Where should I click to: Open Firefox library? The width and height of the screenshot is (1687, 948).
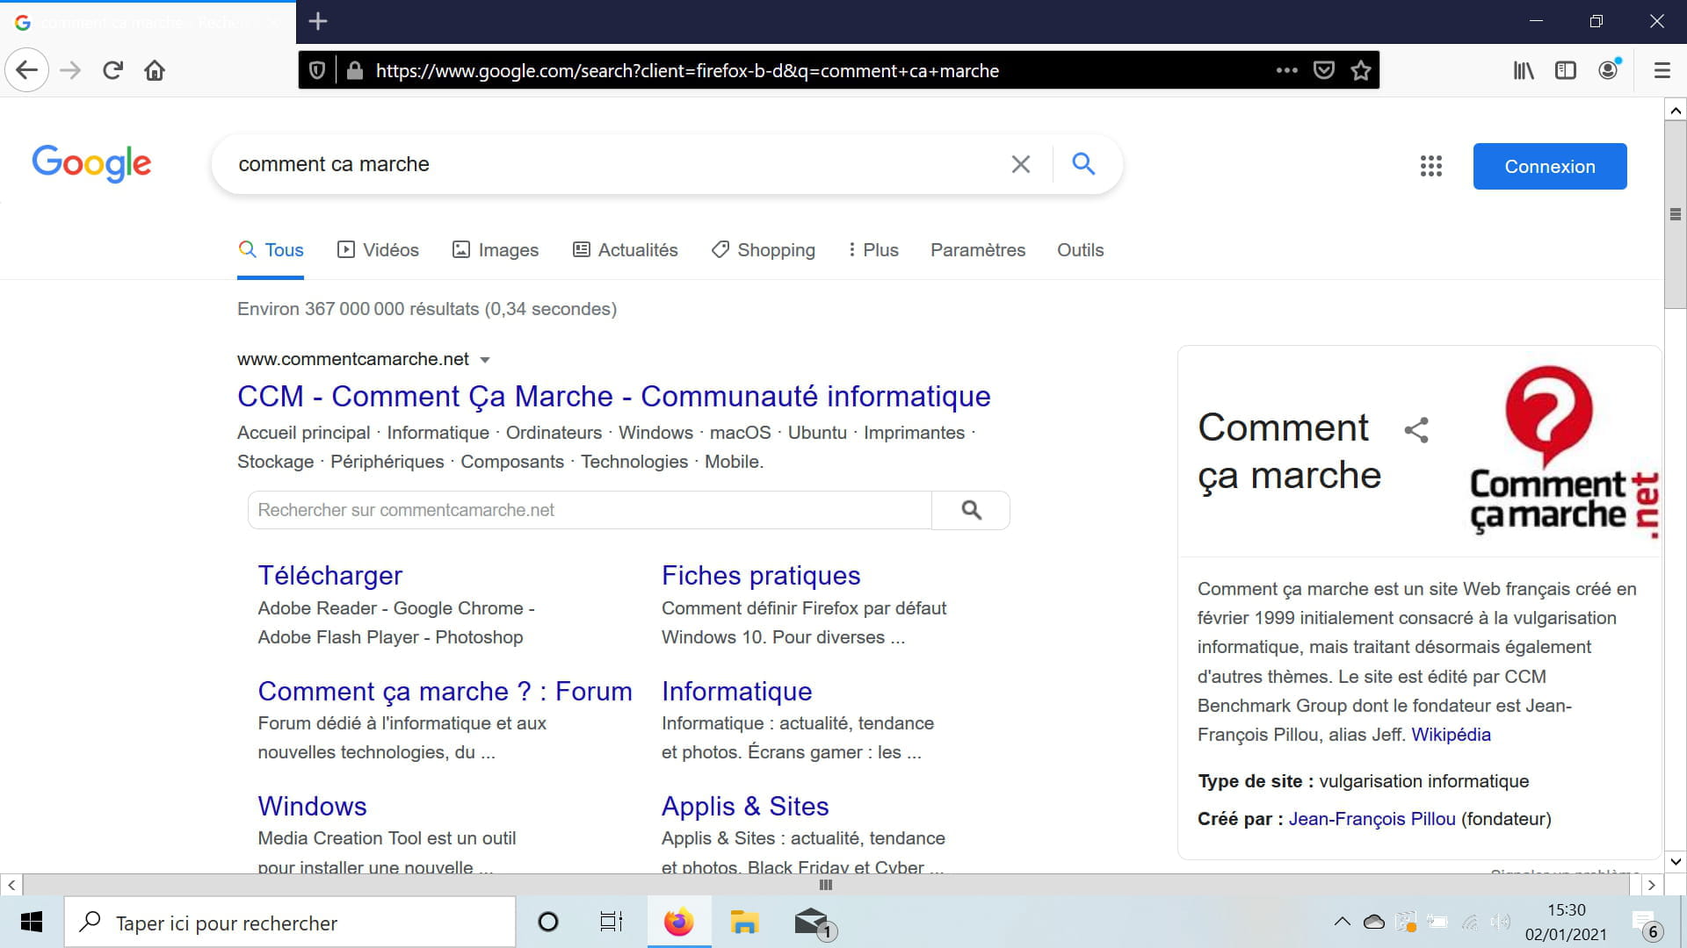[1523, 70]
